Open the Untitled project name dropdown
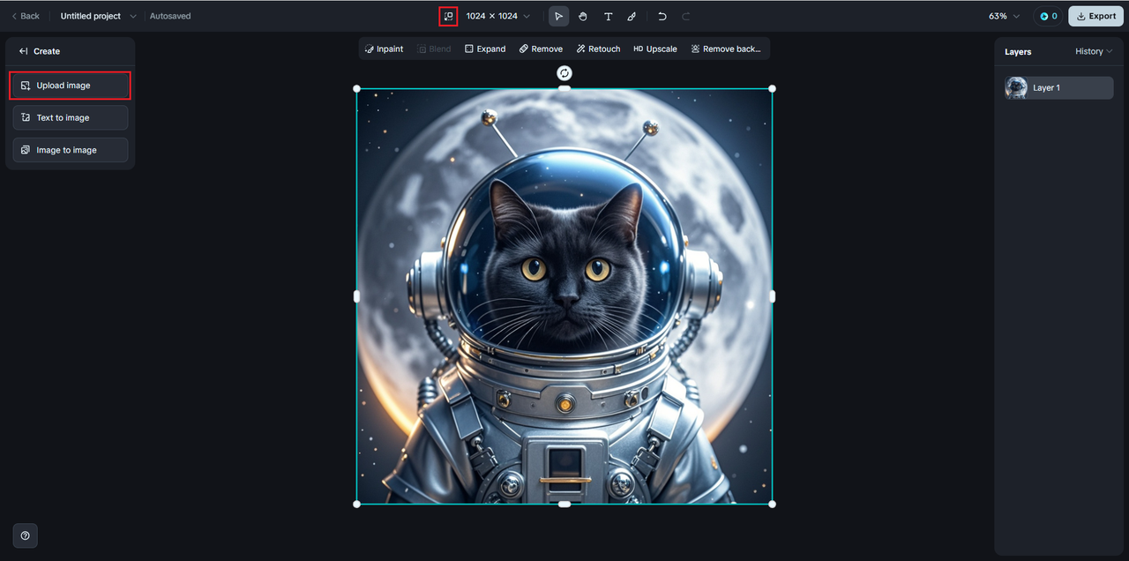 (98, 16)
